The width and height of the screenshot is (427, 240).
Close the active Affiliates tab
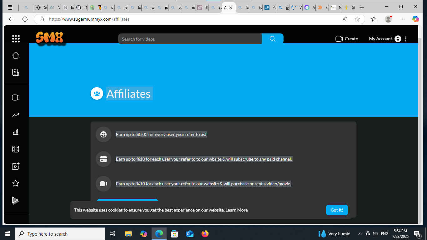[231, 7]
